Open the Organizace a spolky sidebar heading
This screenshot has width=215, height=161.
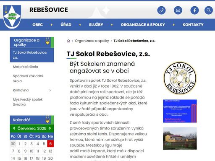point(32,42)
